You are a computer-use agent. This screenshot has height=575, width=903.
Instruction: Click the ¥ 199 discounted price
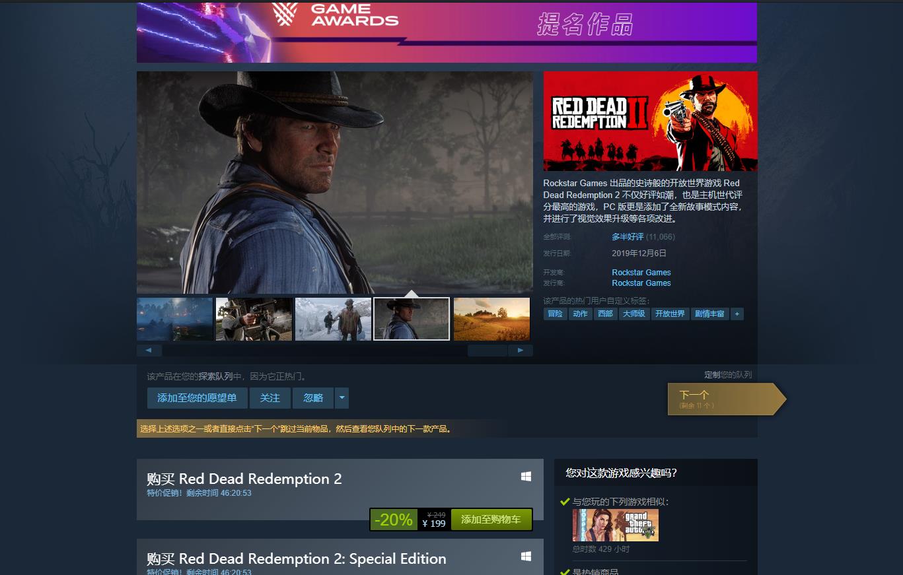click(434, 524)
